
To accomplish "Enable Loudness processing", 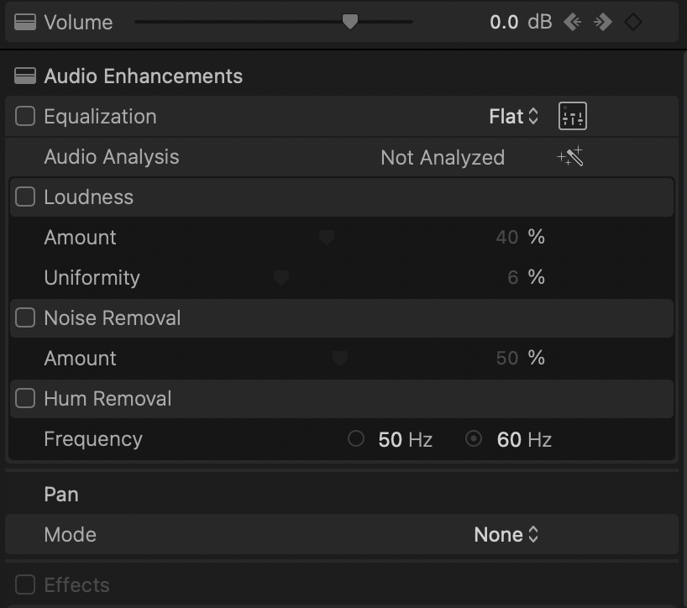I will tap(24, 197).
